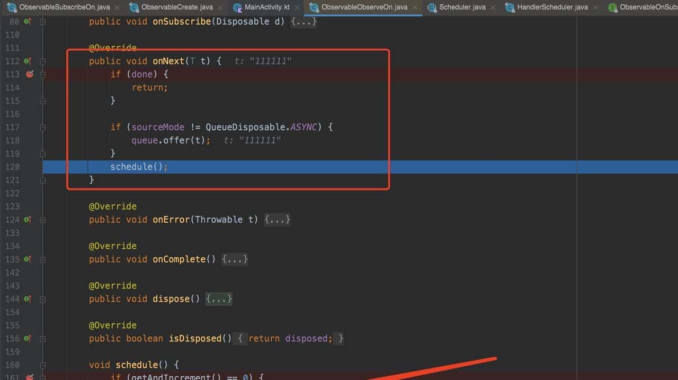678x380 pixels.
Task: Set a breakpoint on line 120 in the gutter
Action: click(x=30, y=167)
